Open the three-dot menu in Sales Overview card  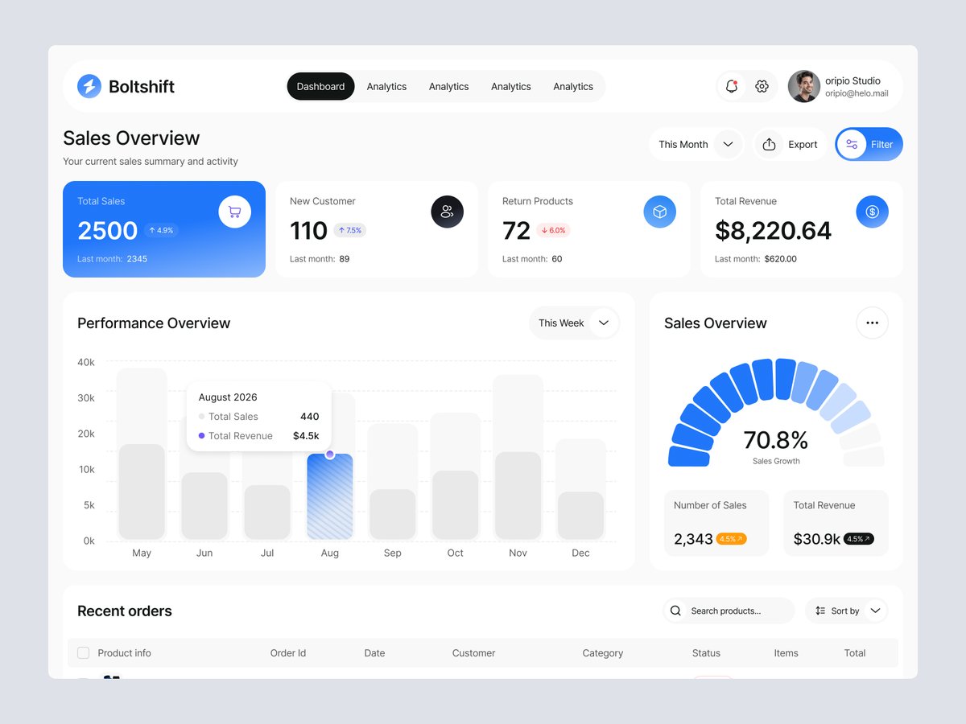(x=872, y=323)
